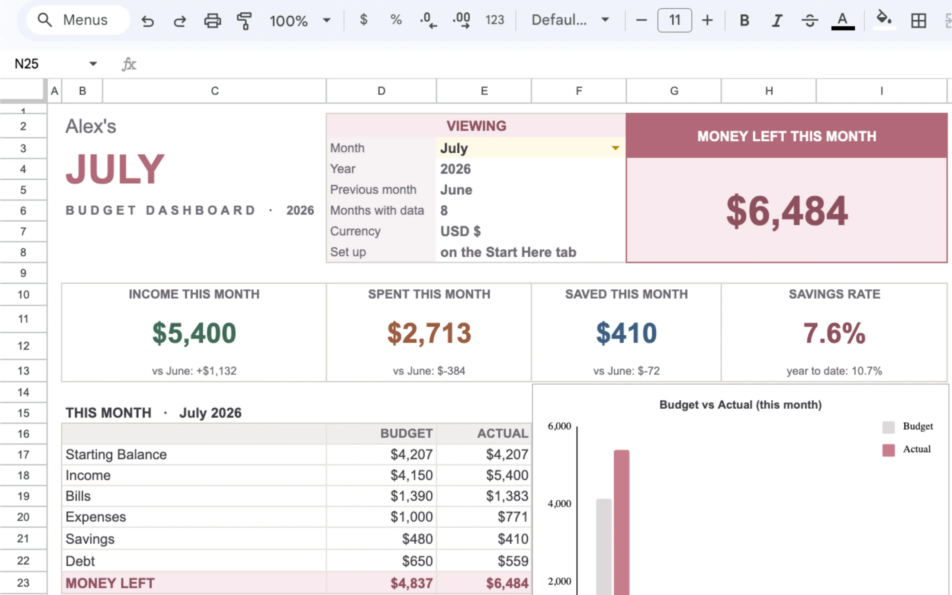Click the Starting Balance row label
952x595 pixels.
[116, 454]
